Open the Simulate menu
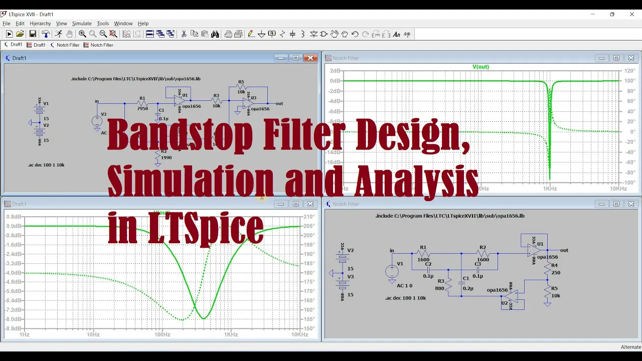This screenshot has height=361, width=642. tap(82, 24)
